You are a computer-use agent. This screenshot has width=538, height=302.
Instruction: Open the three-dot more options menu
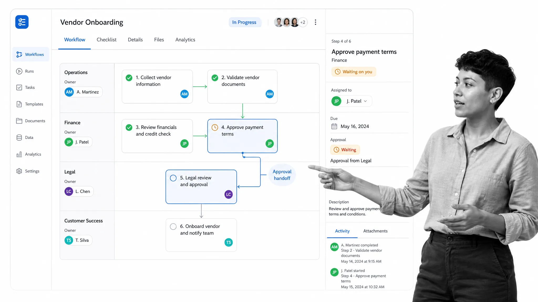click(315, 22)
